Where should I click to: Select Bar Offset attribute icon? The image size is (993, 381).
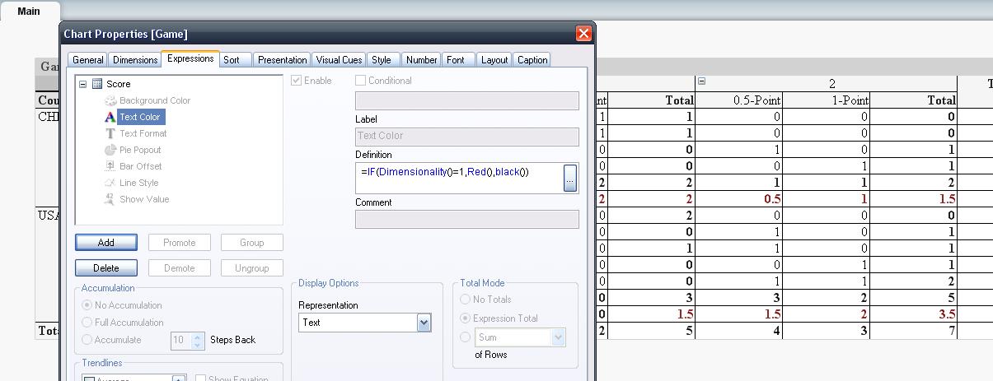pyautogui.click(x=110, y=166)
